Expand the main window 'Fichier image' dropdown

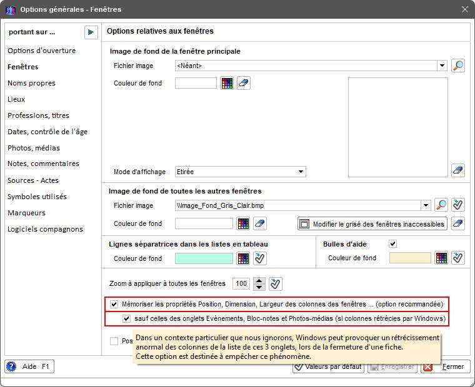[x=442, y=66]
